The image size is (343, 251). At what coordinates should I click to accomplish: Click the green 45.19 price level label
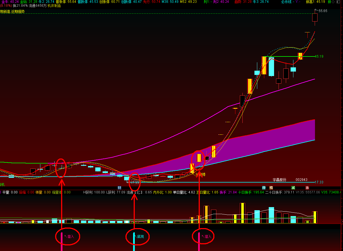319,56
